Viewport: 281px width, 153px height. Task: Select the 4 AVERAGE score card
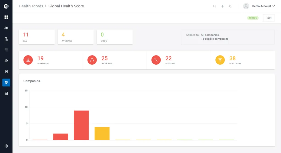(76, 37)
